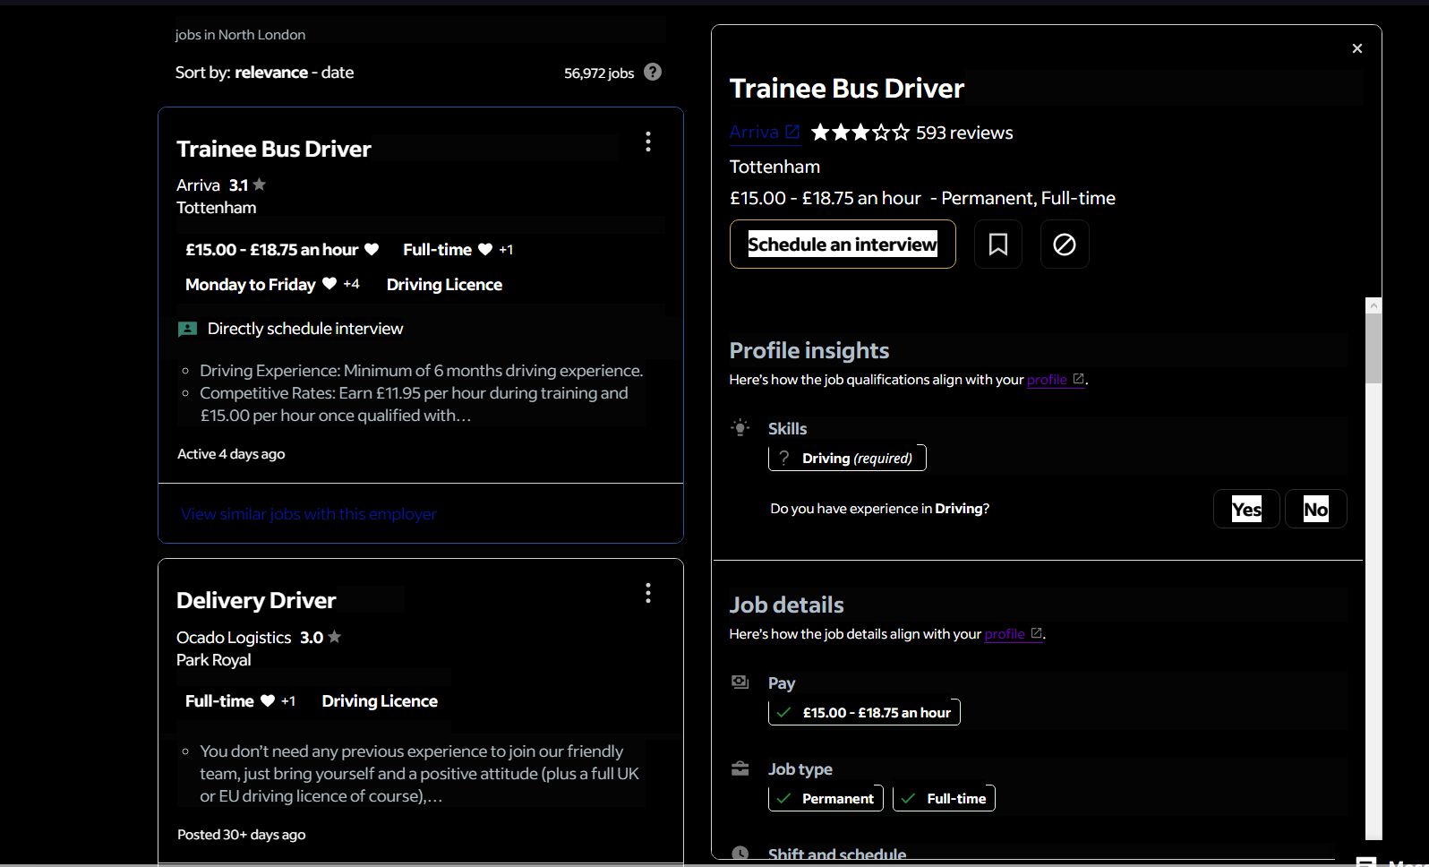This screenshot has width=1429, height=867.
Task: Click the lightbulb Skills icon
Action: click(740, 428)
